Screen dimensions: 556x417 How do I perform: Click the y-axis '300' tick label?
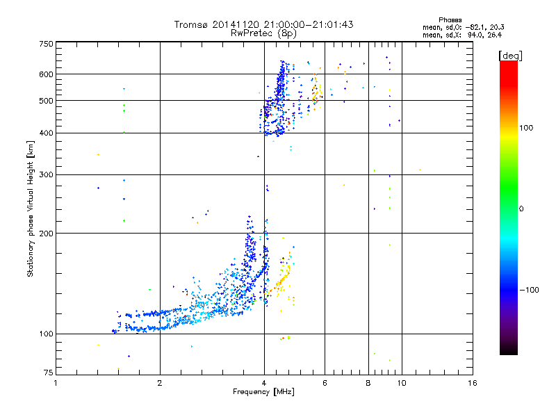click(46, 175)
